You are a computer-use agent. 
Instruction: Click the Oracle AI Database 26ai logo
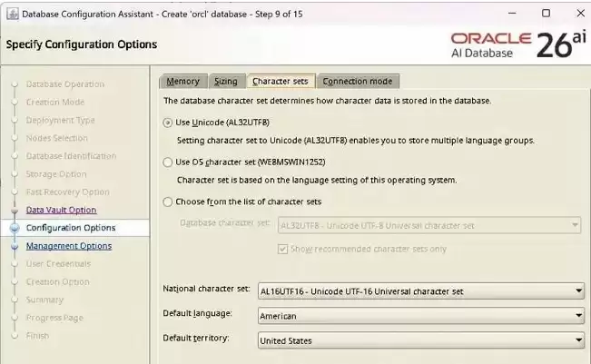[x=518, y=44]
